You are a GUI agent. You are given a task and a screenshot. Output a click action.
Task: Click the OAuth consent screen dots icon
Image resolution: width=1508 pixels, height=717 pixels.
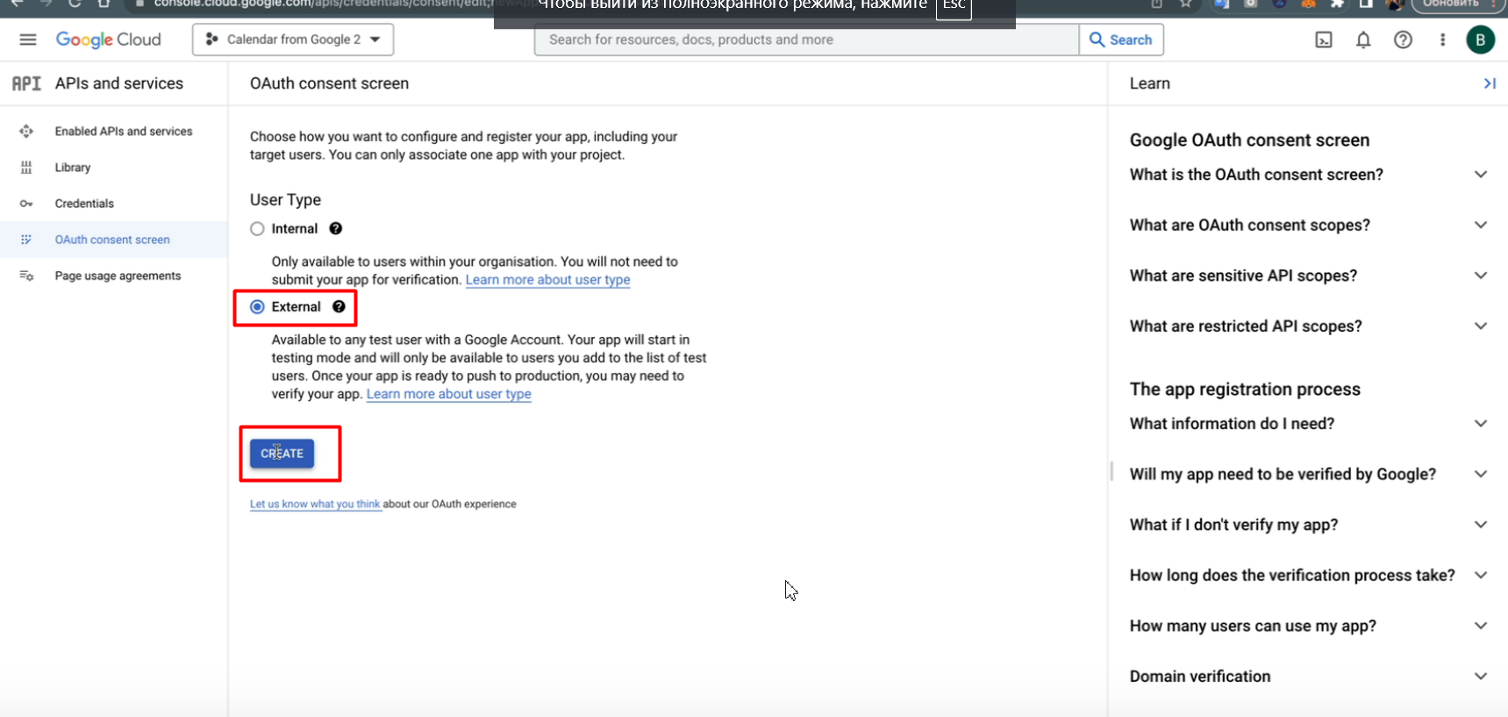pyautogui.click(x=26, y=240)
